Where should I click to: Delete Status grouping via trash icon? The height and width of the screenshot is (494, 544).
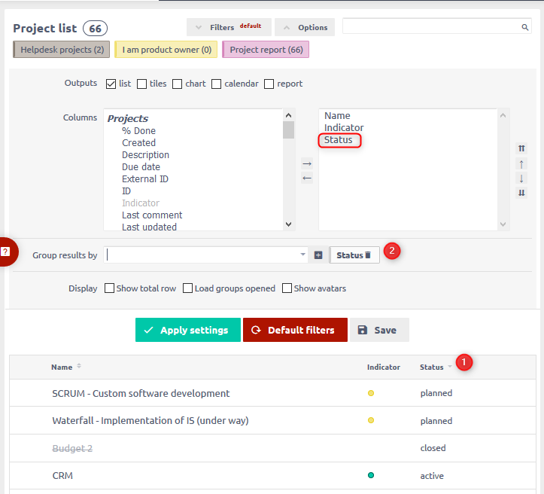pyautogui.click(x=368, y=255)
